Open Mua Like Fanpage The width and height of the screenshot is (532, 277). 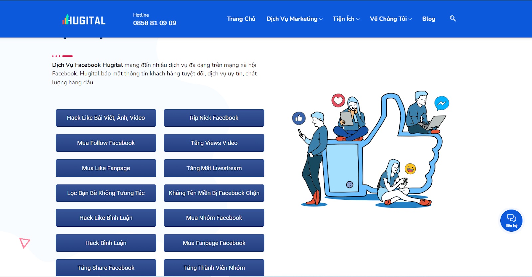[106, 168]
